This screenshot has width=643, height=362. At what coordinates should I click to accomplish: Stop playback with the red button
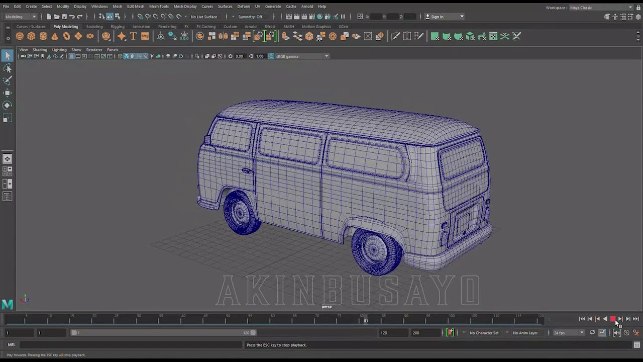point(612,319)
